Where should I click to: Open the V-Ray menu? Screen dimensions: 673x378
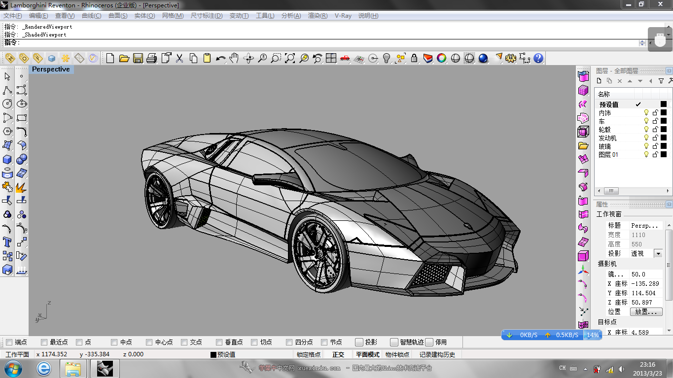pos(343,15)
